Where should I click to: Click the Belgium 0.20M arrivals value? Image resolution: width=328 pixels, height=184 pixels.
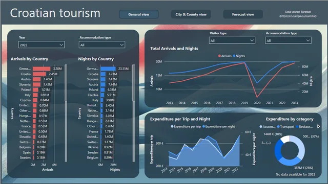(x=41, y=147)
